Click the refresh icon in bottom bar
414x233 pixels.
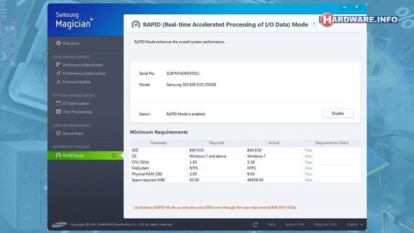(x=256, y=225)
